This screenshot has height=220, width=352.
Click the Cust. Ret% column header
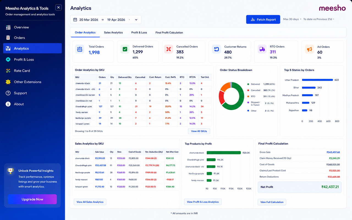click(170, 77)
